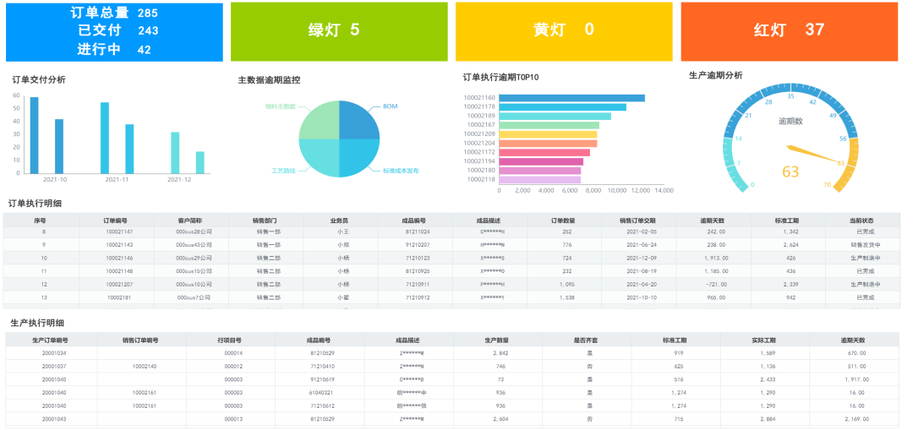Screen dimensions: 913x430
Task: Click the 销售订单交期 column header
Action: click(x=637, y=220)
